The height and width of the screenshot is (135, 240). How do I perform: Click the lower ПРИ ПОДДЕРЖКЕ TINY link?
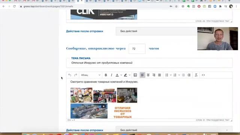[218, 120]
